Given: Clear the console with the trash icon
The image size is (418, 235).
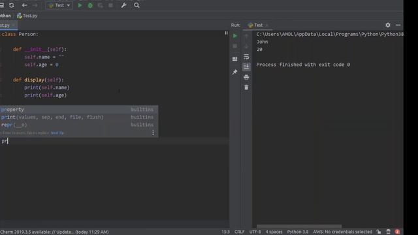Looking at the screenshot, I should [246, 87].
